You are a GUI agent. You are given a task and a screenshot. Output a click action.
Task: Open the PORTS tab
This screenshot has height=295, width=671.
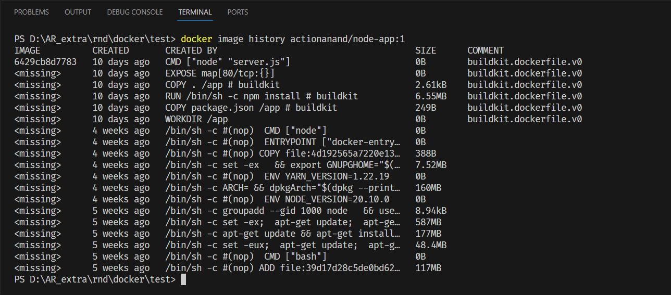click(238, 12)
